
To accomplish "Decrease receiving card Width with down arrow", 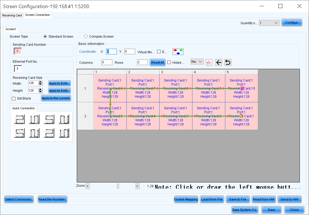I will (x=40, y=84).
